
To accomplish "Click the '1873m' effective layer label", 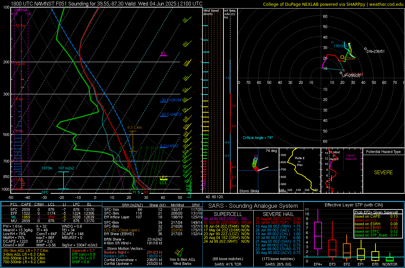I will [47, 168].
